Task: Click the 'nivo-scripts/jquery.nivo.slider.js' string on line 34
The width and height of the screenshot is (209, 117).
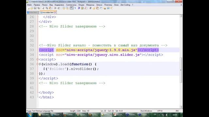Action: pos(103,55)
